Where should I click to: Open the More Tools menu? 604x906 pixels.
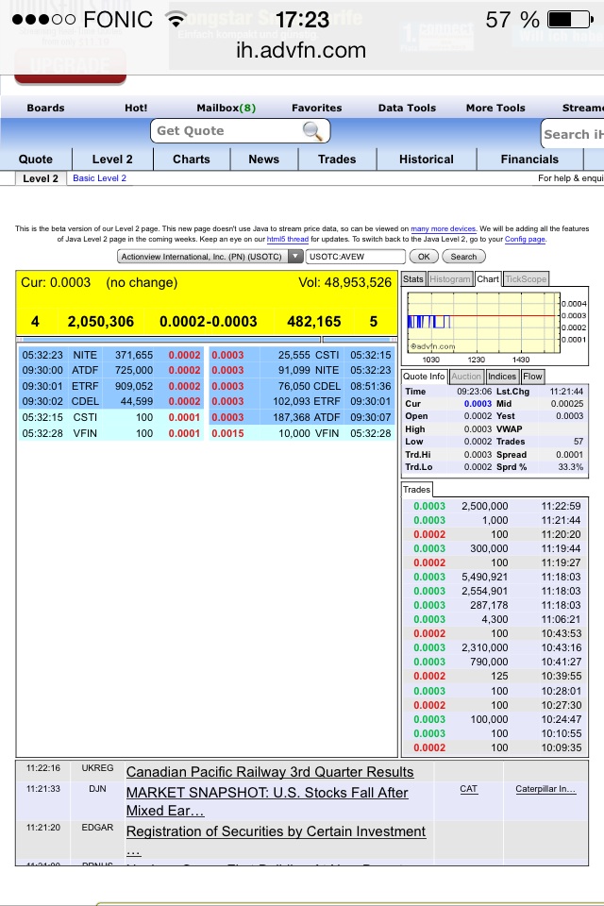(495, 108)
